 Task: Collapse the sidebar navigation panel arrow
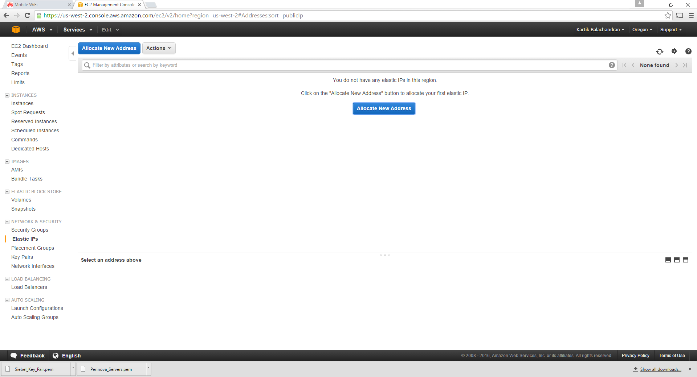tap(73, 53)
